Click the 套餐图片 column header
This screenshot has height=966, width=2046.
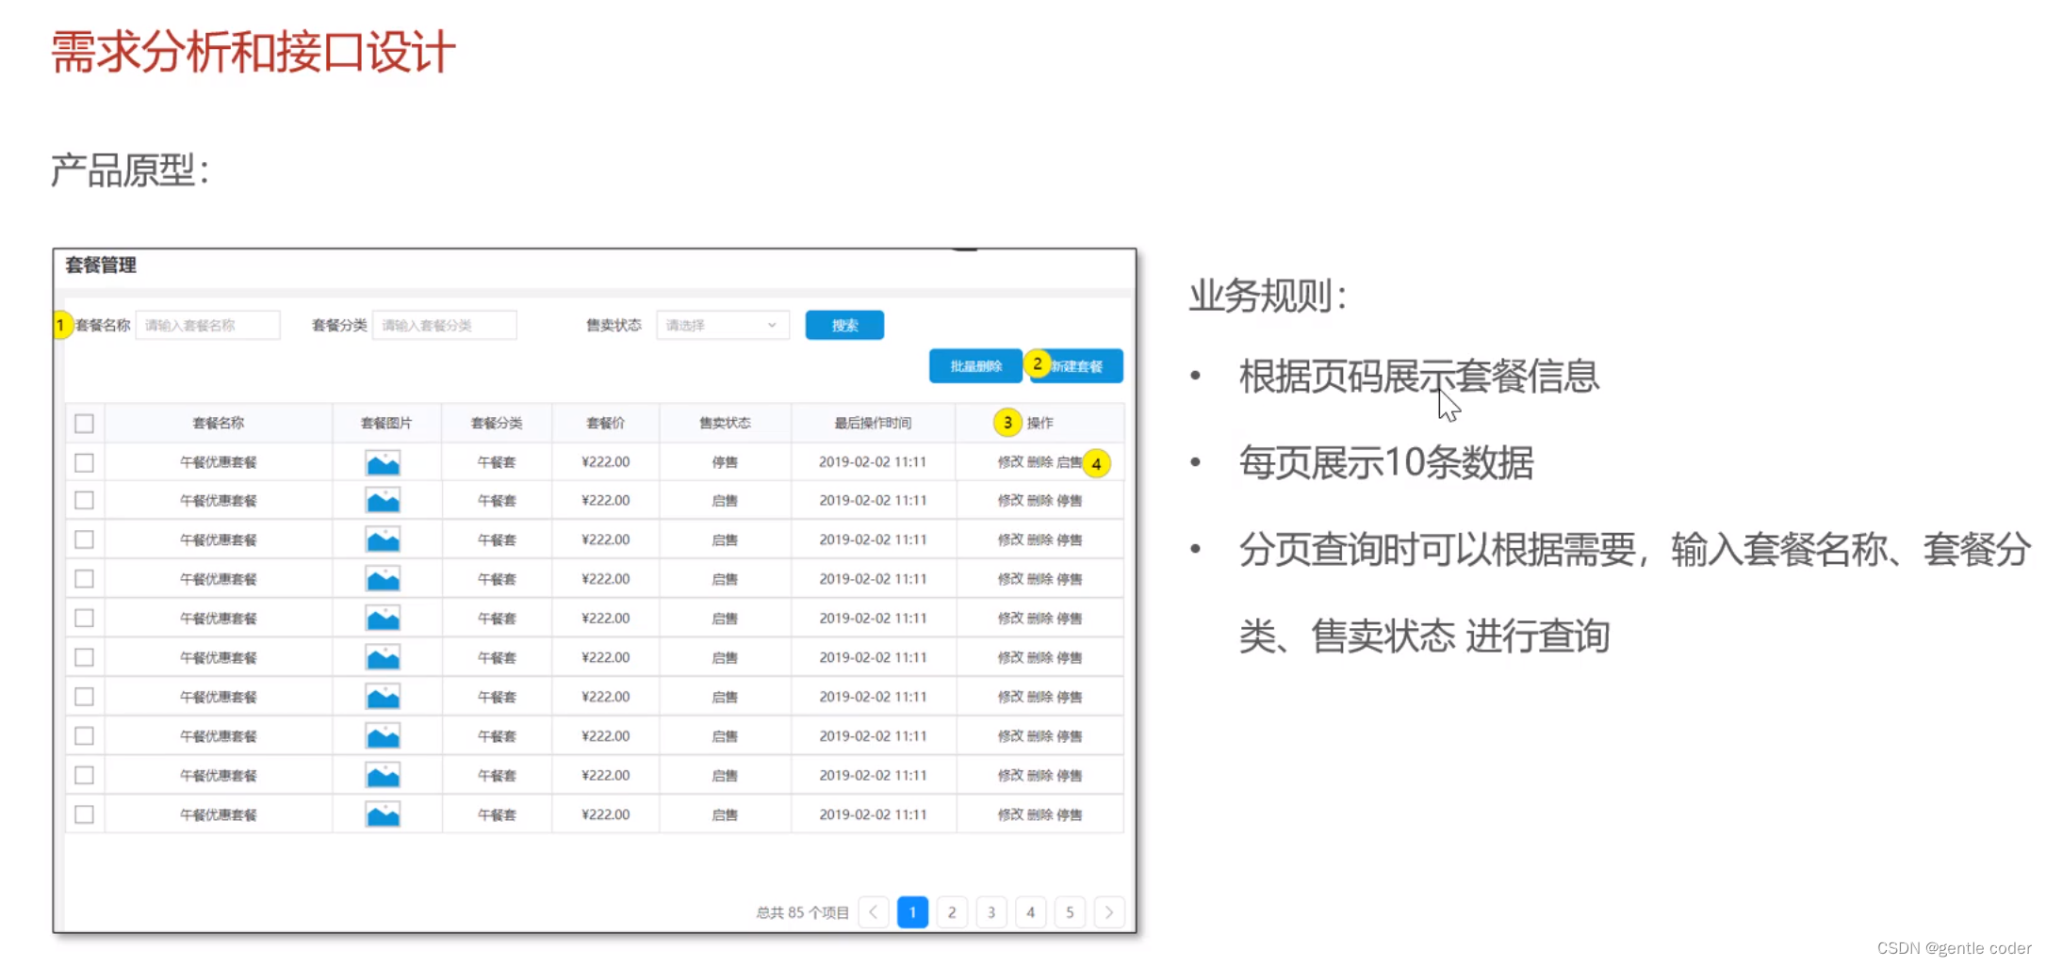(386, 424)
